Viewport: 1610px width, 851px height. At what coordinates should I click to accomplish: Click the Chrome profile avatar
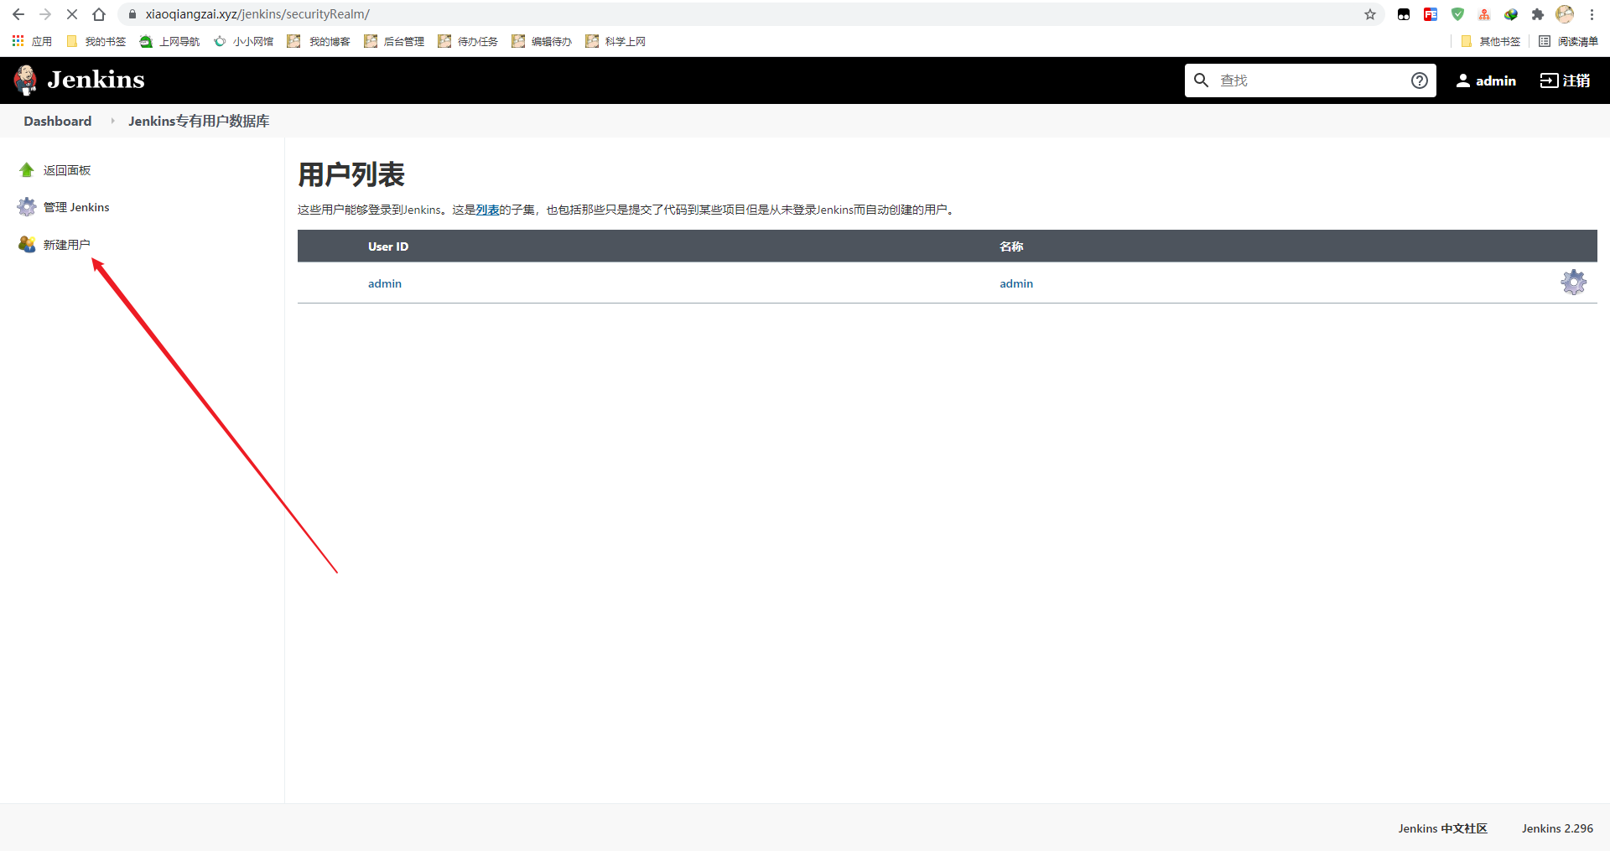pos(1565,14)
